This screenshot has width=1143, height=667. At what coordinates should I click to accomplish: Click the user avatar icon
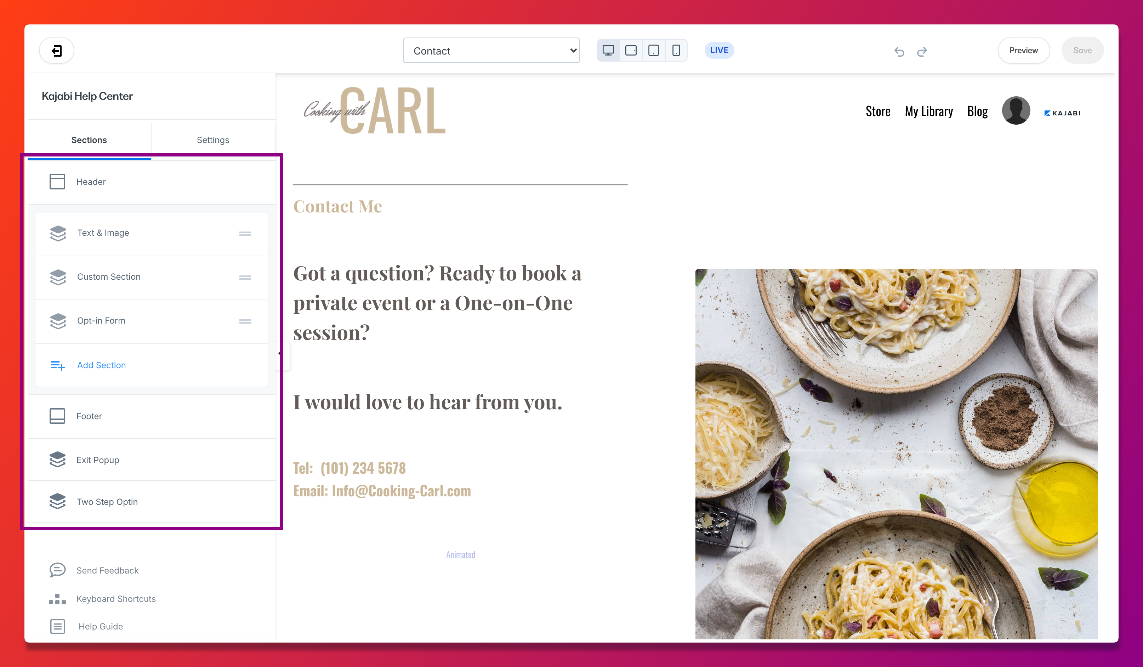coord(1016,111)
